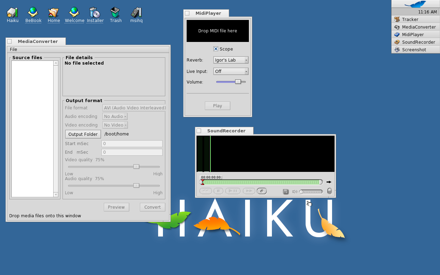Close the MediaConverter window
440x275 pixels.
point(10,41)
